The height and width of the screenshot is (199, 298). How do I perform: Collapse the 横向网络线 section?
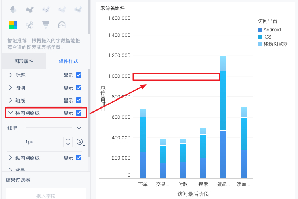pos(11,113)
